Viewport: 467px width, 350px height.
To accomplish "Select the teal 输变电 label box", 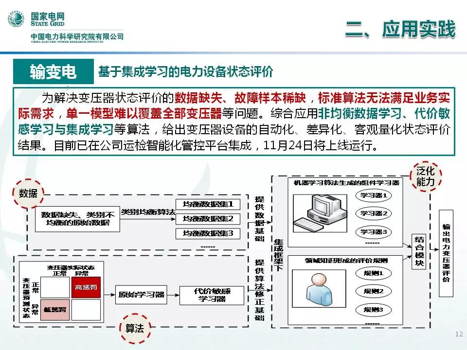I will 53,72.
